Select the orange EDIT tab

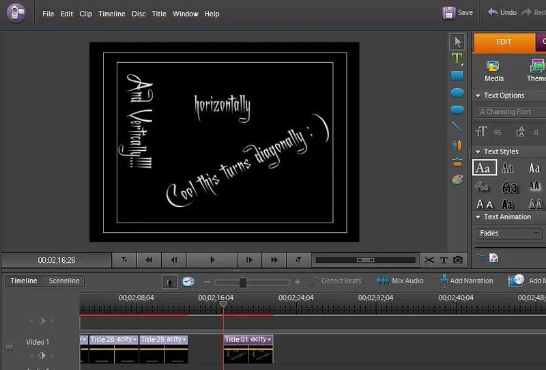pyautogui.click(x=504, y=42)
